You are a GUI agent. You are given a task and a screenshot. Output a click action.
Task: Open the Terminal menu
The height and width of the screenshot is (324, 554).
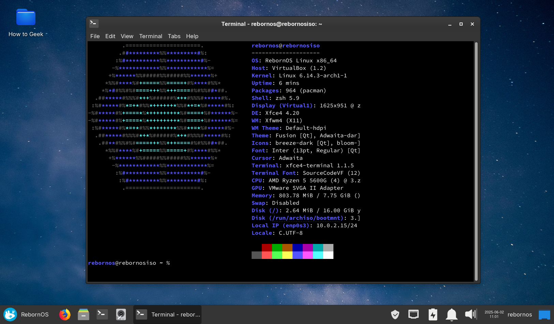pos(150,36)
